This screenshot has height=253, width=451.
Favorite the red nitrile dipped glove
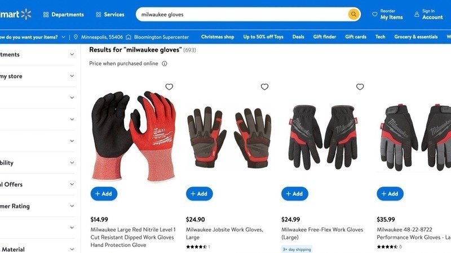(169, 87)
